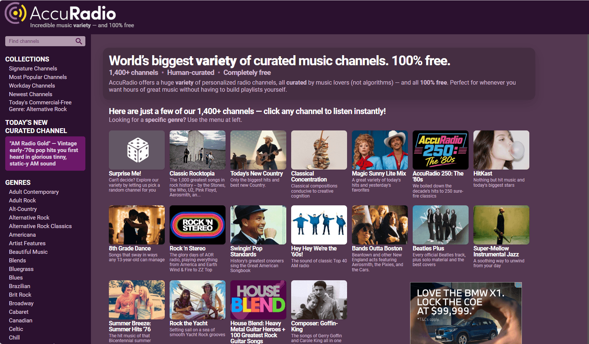The width and height of the screenshot is (589, 344).
Task: Play Magic Sunny Lite Mix thumbnail
Action: [380, 150]
